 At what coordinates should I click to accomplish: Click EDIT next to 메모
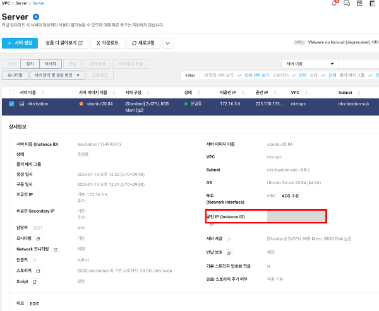(34, 304)
